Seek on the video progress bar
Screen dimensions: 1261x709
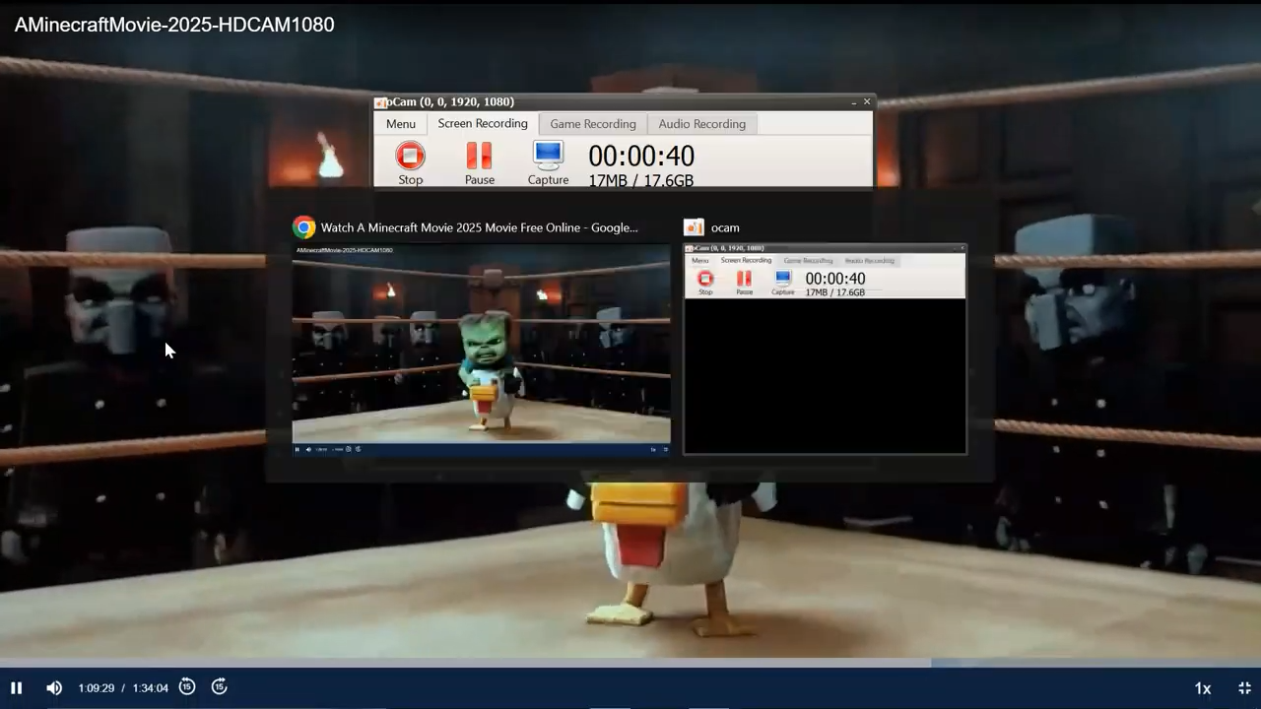[x=630, y=663]
